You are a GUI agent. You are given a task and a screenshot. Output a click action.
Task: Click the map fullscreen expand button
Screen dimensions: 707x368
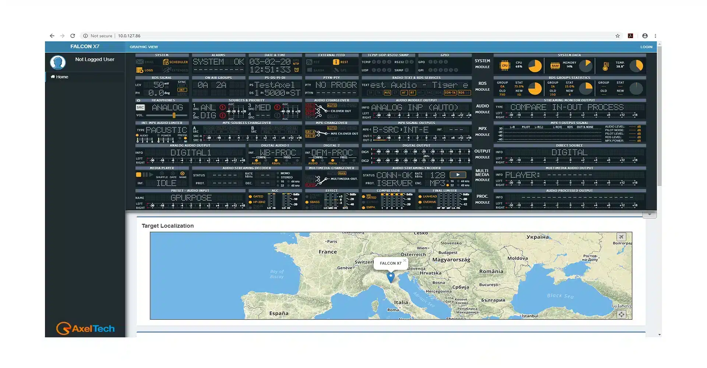(621, 237)
